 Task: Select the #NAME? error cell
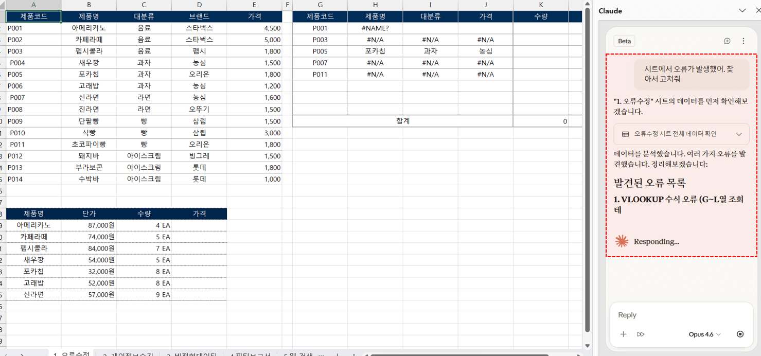pyautogui.click(x=375, y=28)
